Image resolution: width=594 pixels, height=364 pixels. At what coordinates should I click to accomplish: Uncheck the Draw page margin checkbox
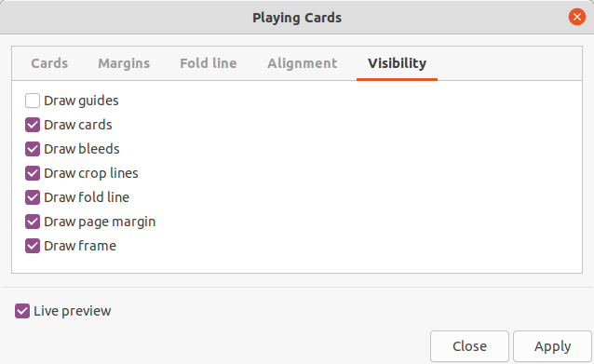tap(33, 222)
